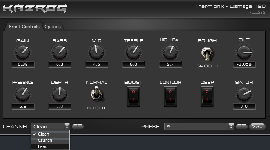Screen dimensions: 270x150
Task: Click the OUT value field -1.0dB
Action: [244, 64]
